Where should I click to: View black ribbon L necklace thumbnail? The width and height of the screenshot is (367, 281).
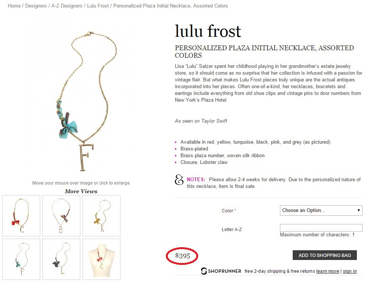pyautogui.click(x=61, y=259)
